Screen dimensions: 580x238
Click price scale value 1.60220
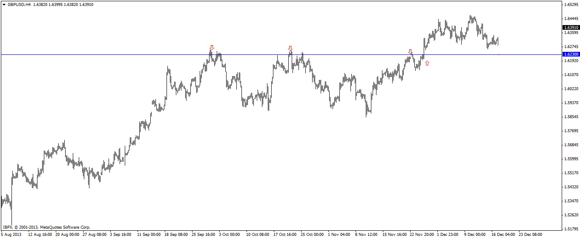(x=571, y=89)
